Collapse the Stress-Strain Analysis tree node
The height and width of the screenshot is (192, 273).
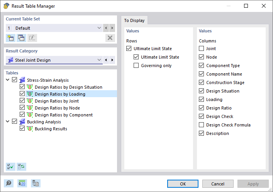(x=8, y=80)
